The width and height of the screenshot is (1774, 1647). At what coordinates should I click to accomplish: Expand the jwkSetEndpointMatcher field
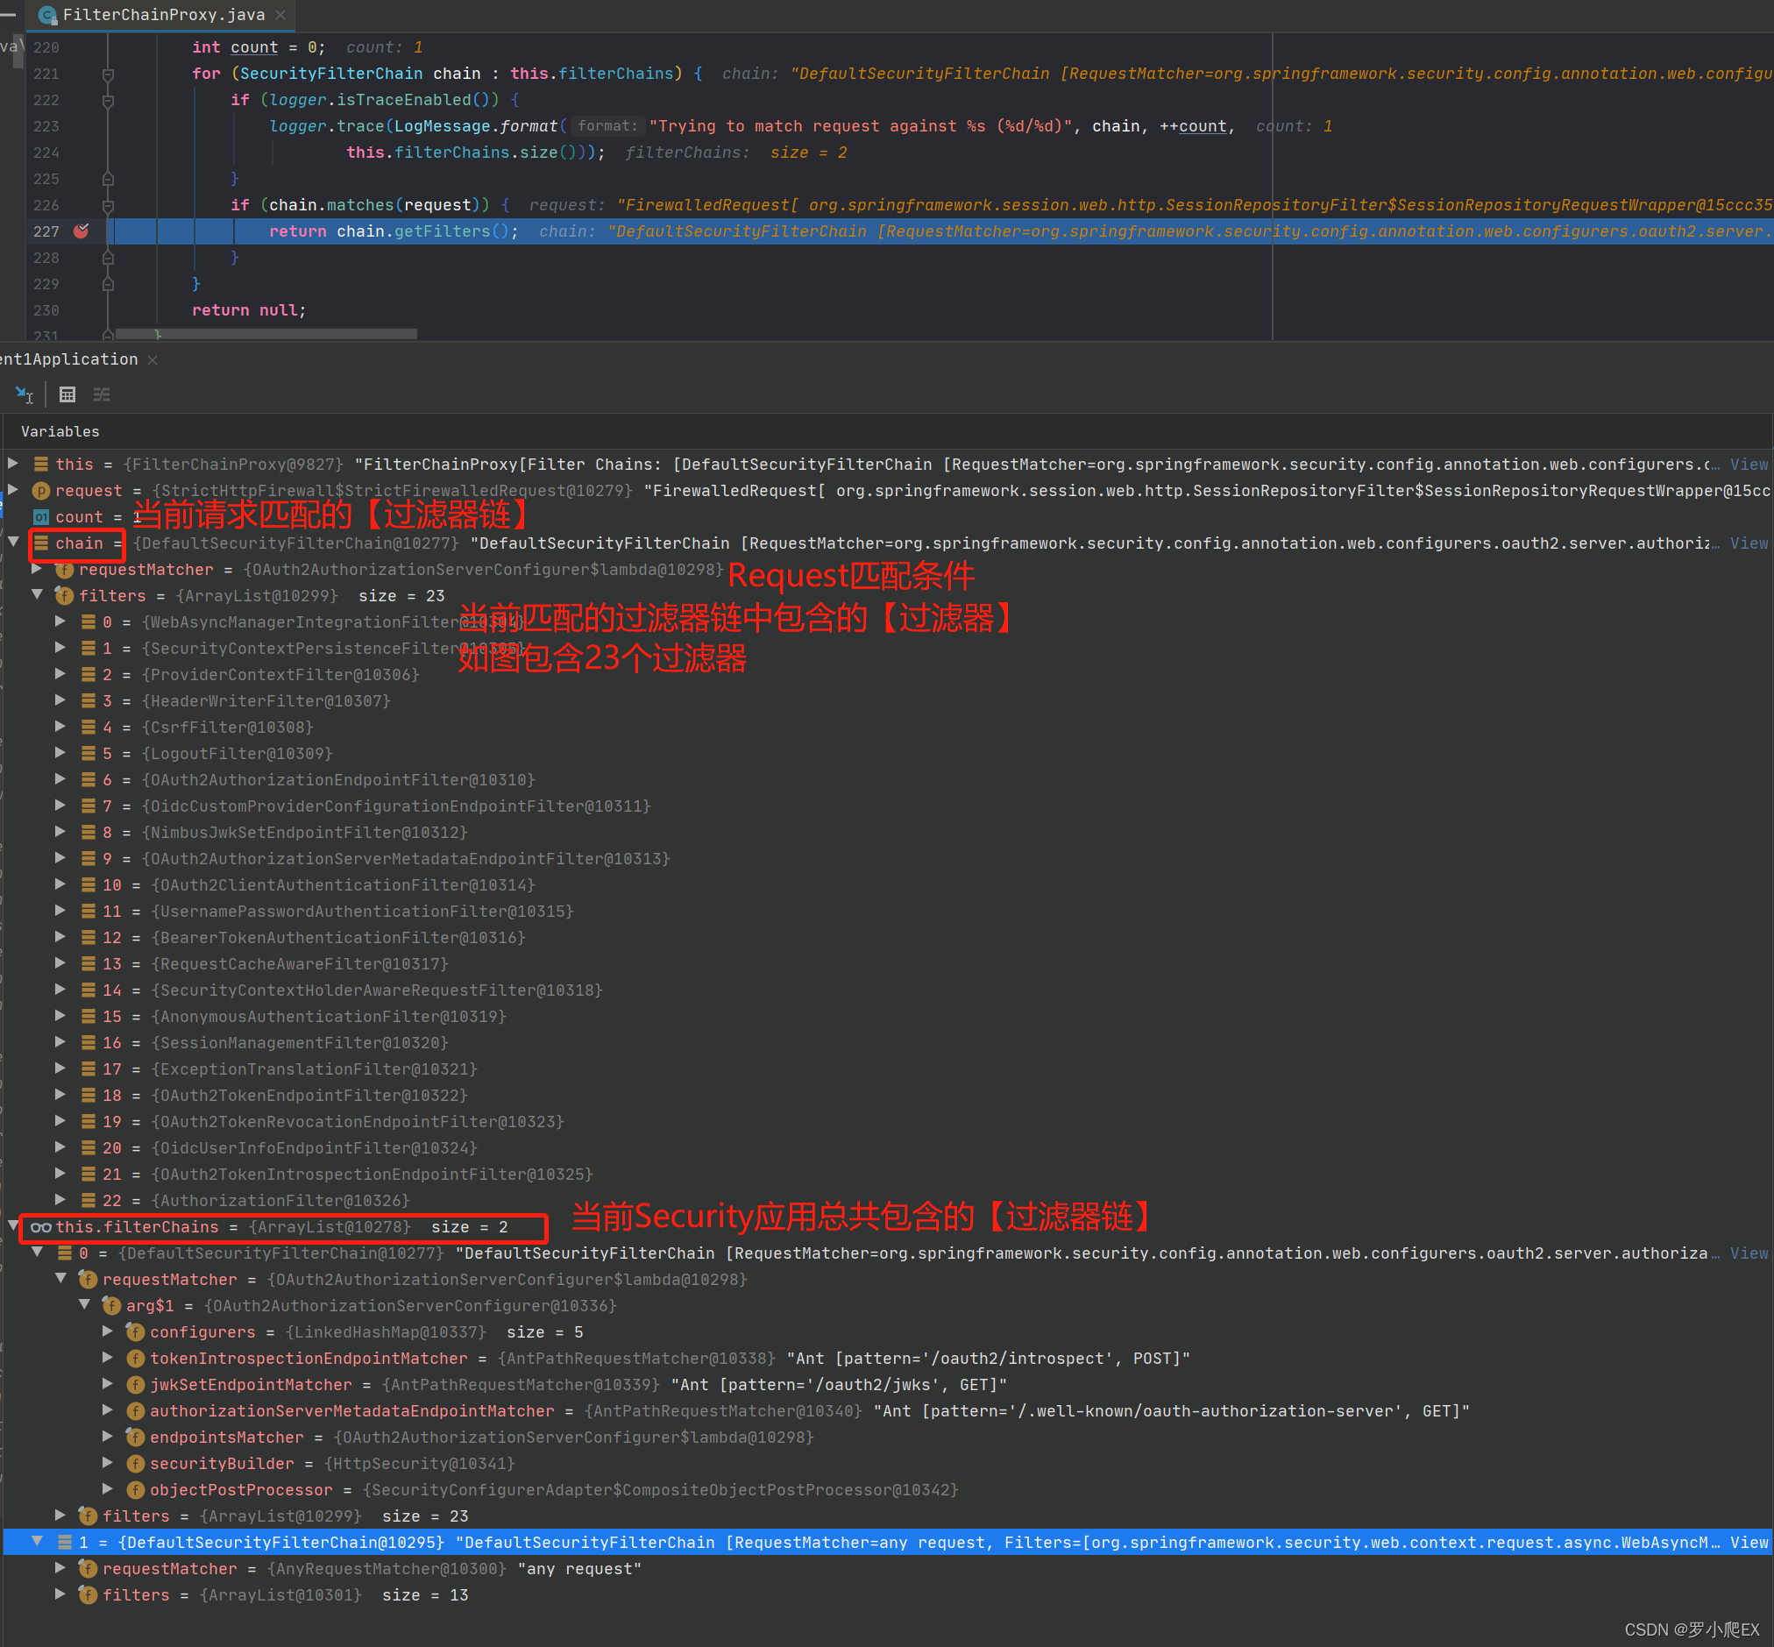107,1384
